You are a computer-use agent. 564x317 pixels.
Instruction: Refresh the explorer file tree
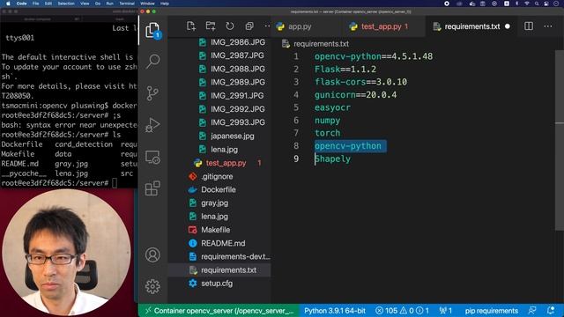(x=230, y=26)
